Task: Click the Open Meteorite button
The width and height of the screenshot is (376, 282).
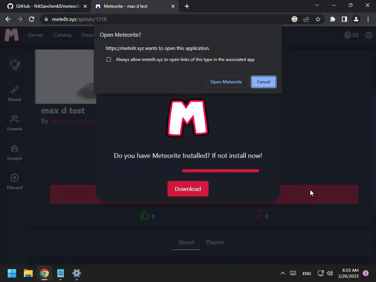Action: pyautogui.click(x=226, y=82)
